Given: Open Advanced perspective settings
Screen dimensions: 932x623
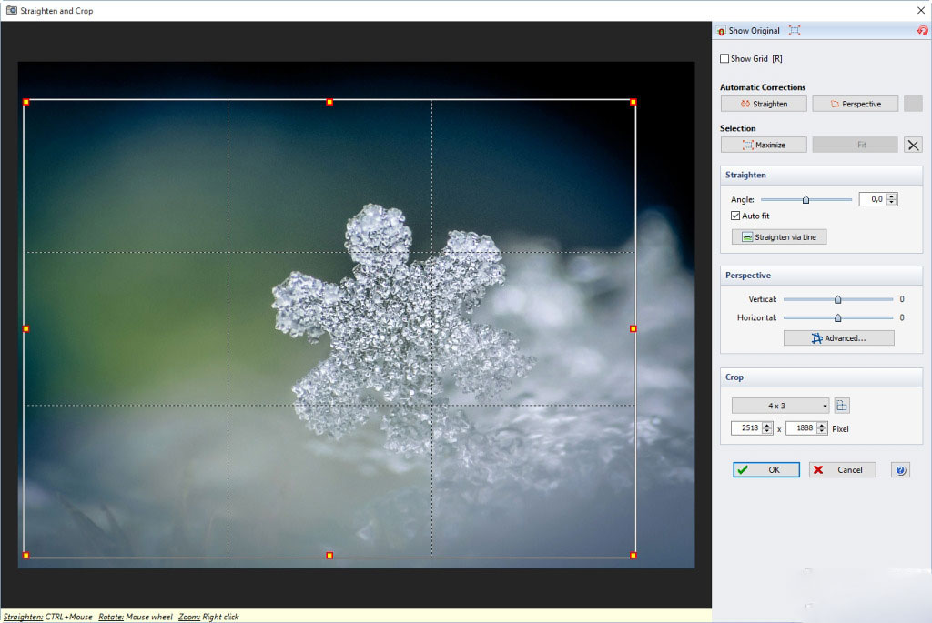Looking at the screenshot, I should (x=838, y=338).
